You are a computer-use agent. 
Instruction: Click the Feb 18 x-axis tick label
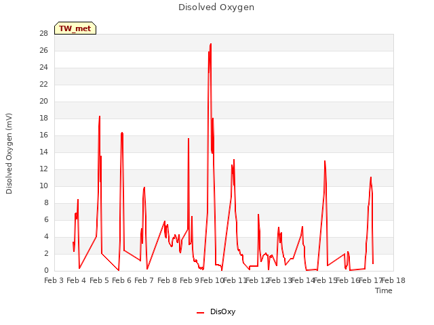point(393,280)
